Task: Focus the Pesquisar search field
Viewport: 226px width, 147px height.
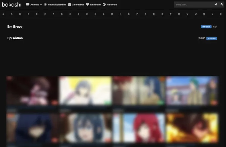Action: (193, 5)
